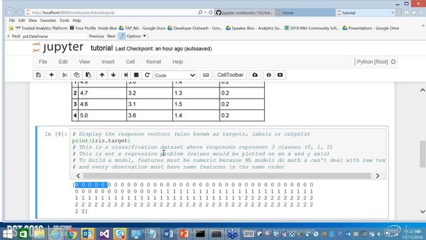Close the tutorial browser tab
Viewport: 426px width, 240px height.
[392, 13]
